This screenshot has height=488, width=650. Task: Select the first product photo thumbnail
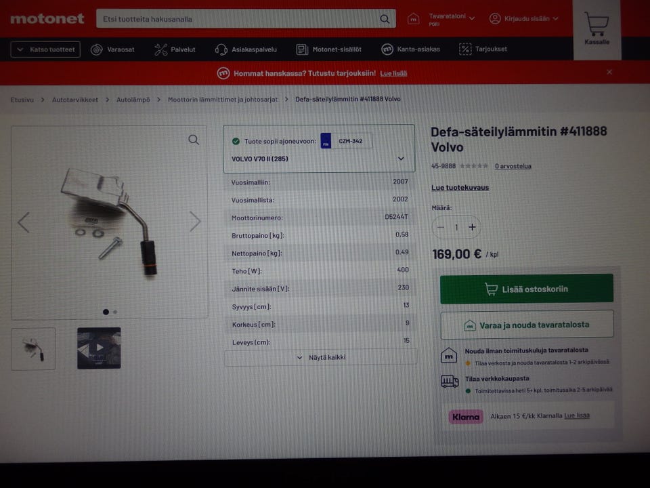coord(33,348)
